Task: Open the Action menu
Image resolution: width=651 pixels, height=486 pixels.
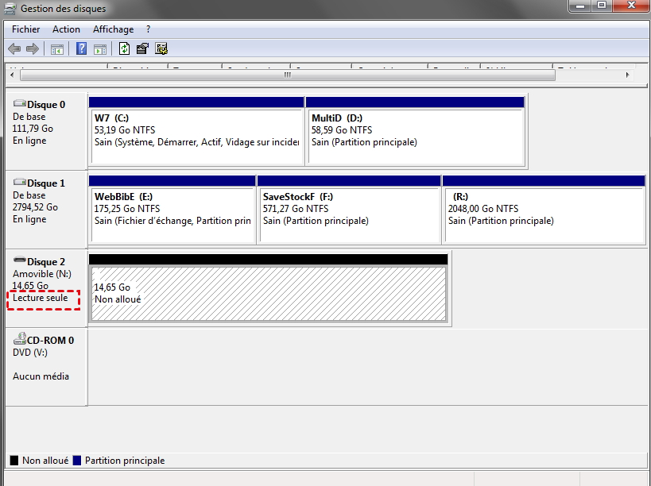Action: [66, 29]
